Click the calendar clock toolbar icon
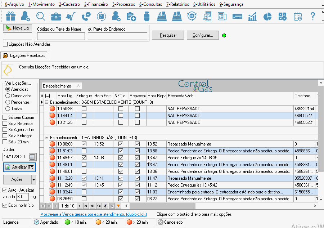 coord(298,17)
